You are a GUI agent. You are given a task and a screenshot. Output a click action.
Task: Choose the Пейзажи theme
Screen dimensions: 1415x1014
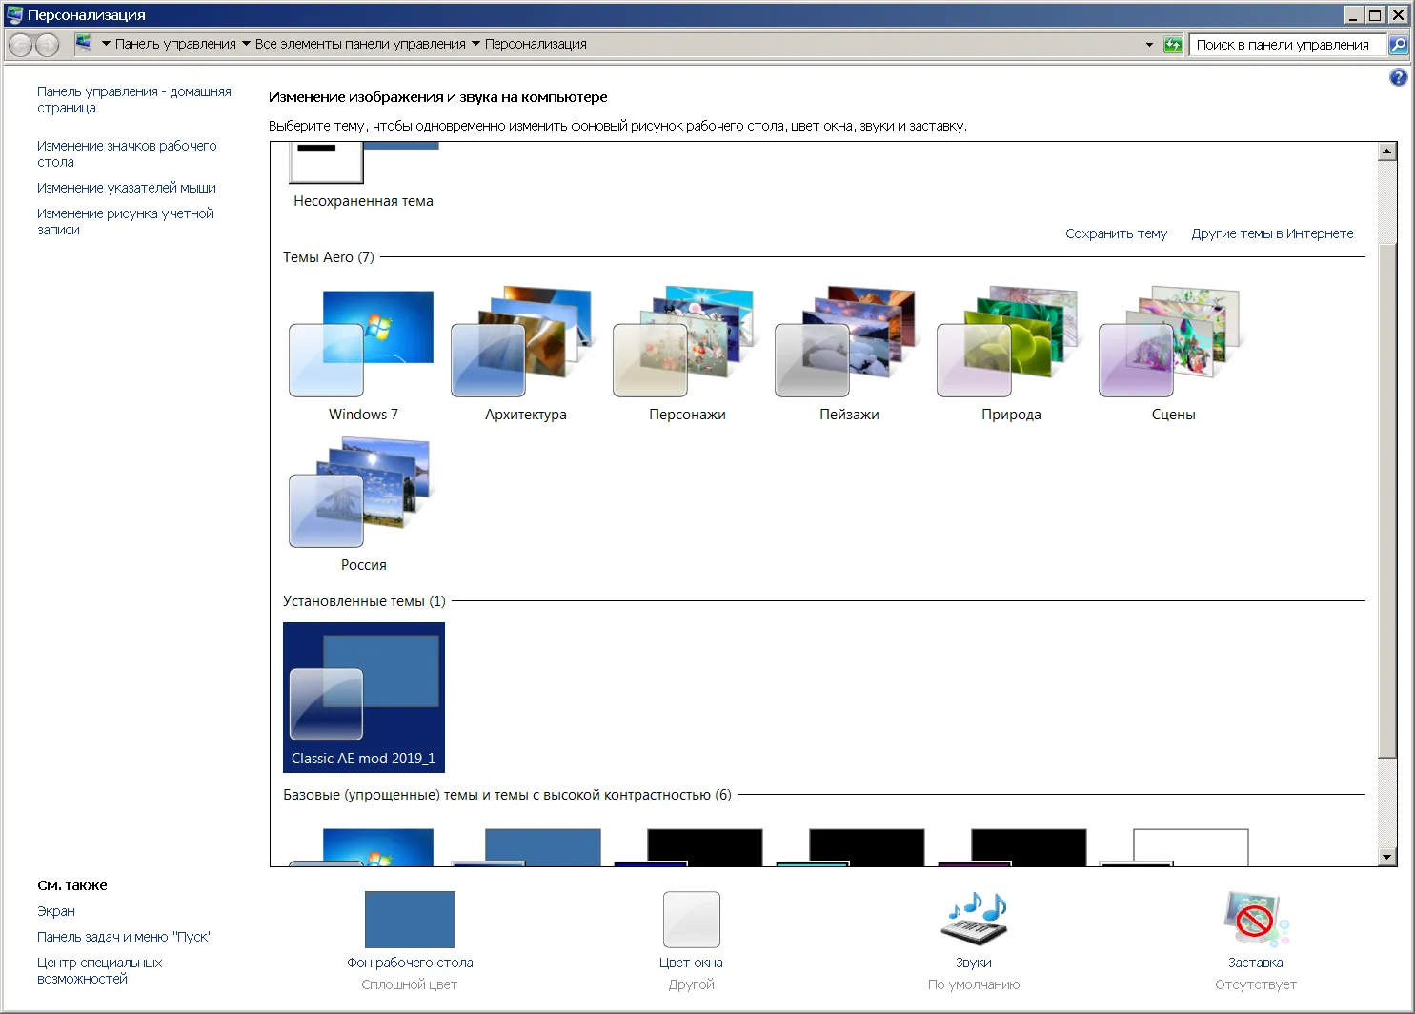[849, 354]
